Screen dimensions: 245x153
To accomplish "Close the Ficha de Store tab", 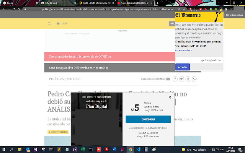I will click(75, 3).
